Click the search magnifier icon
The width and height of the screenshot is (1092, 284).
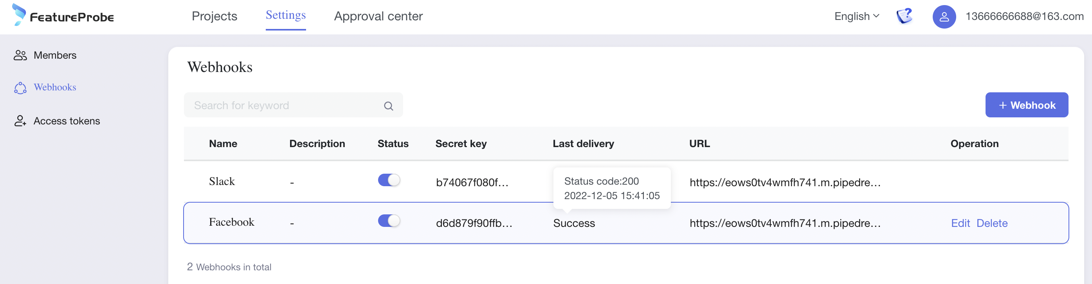[388, 106]
